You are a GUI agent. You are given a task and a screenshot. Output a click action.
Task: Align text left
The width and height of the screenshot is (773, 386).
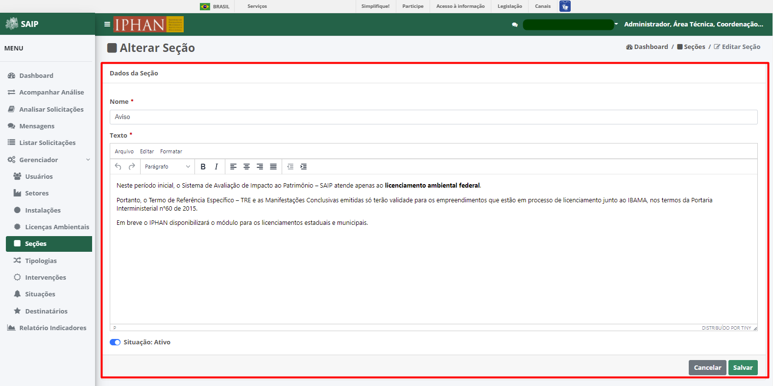[x=234, y=167]
